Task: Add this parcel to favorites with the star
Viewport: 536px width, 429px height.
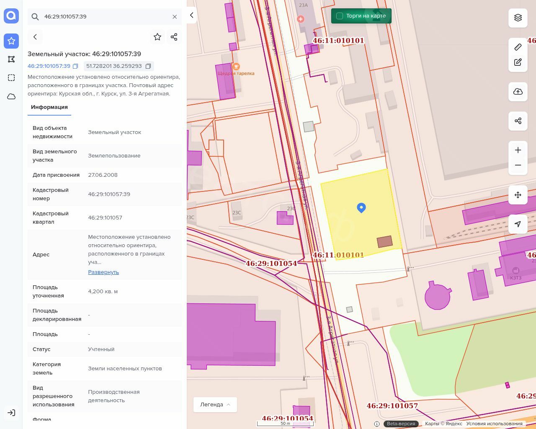Action: pos(157,37)
